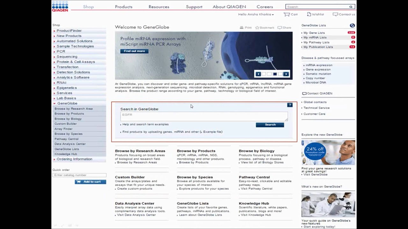The height and width of the screenshot is (229, 408).
Task: Go to previous banner slide arrow
Action: click(x=258, y=74)
